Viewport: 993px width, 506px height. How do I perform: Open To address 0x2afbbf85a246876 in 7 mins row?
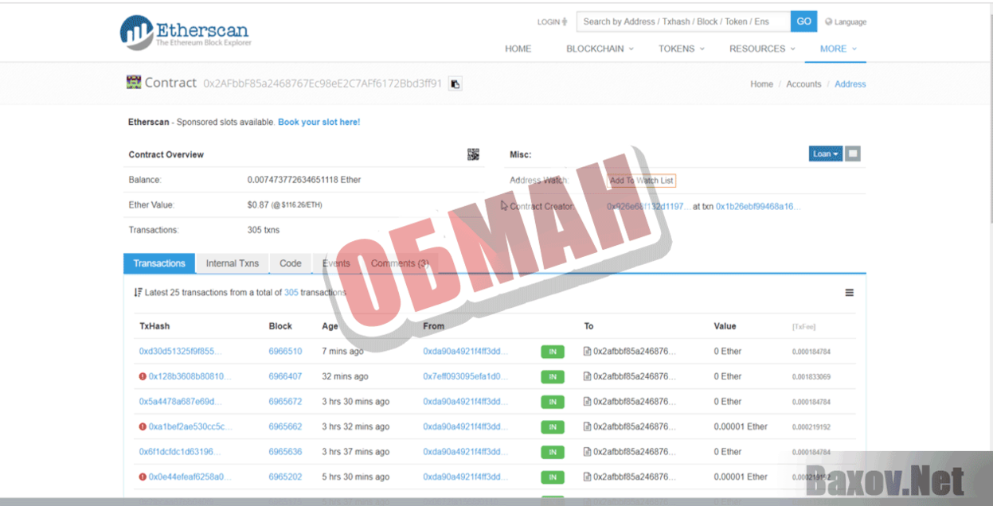click(x=635, y=351)
